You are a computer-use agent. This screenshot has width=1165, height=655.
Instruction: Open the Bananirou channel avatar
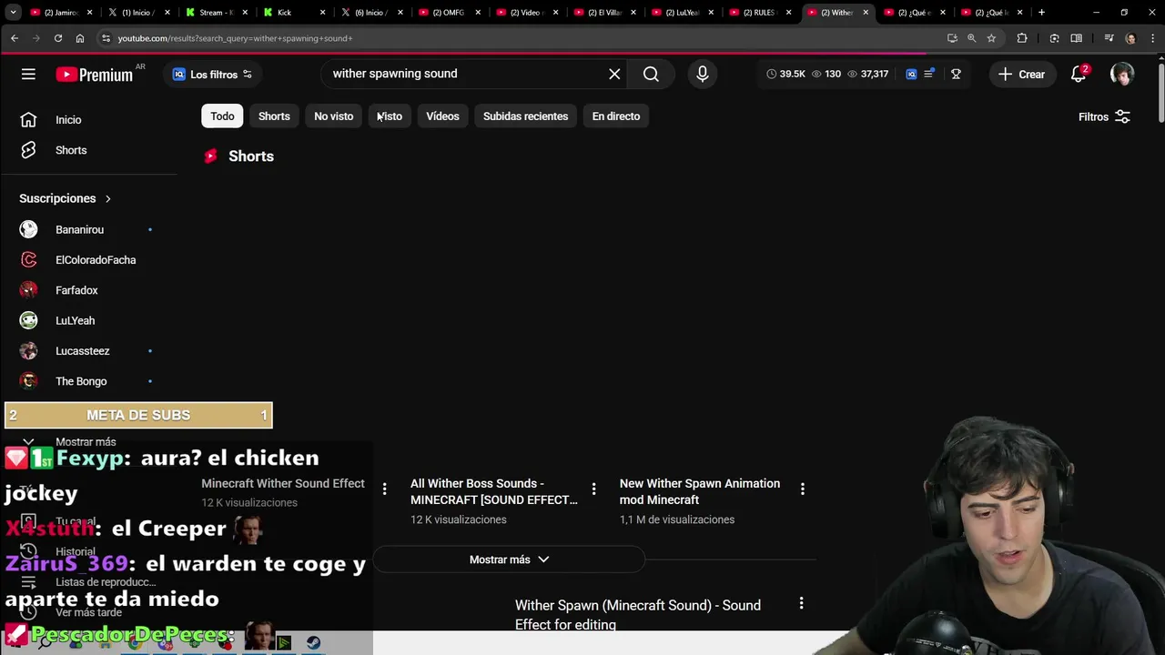click(29, 229)
